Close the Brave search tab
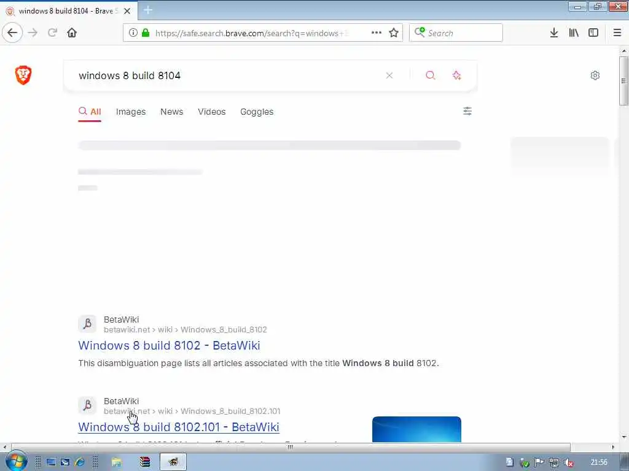629x471 pixels. click(x=127, y=11)
